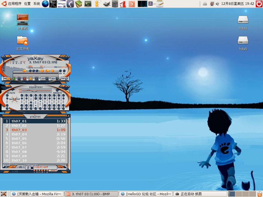Screen dimensions: 263x197
Task: Launch the Gaim messenger icon
Action: coord(97,4)
